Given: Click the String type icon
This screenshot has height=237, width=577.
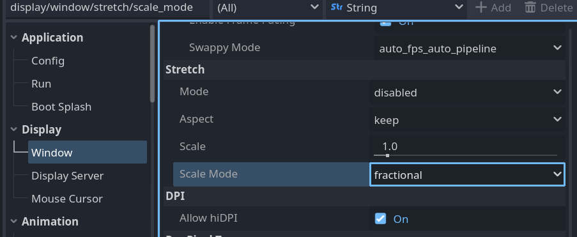Looking at the screenshot, I should coord(337,8).
